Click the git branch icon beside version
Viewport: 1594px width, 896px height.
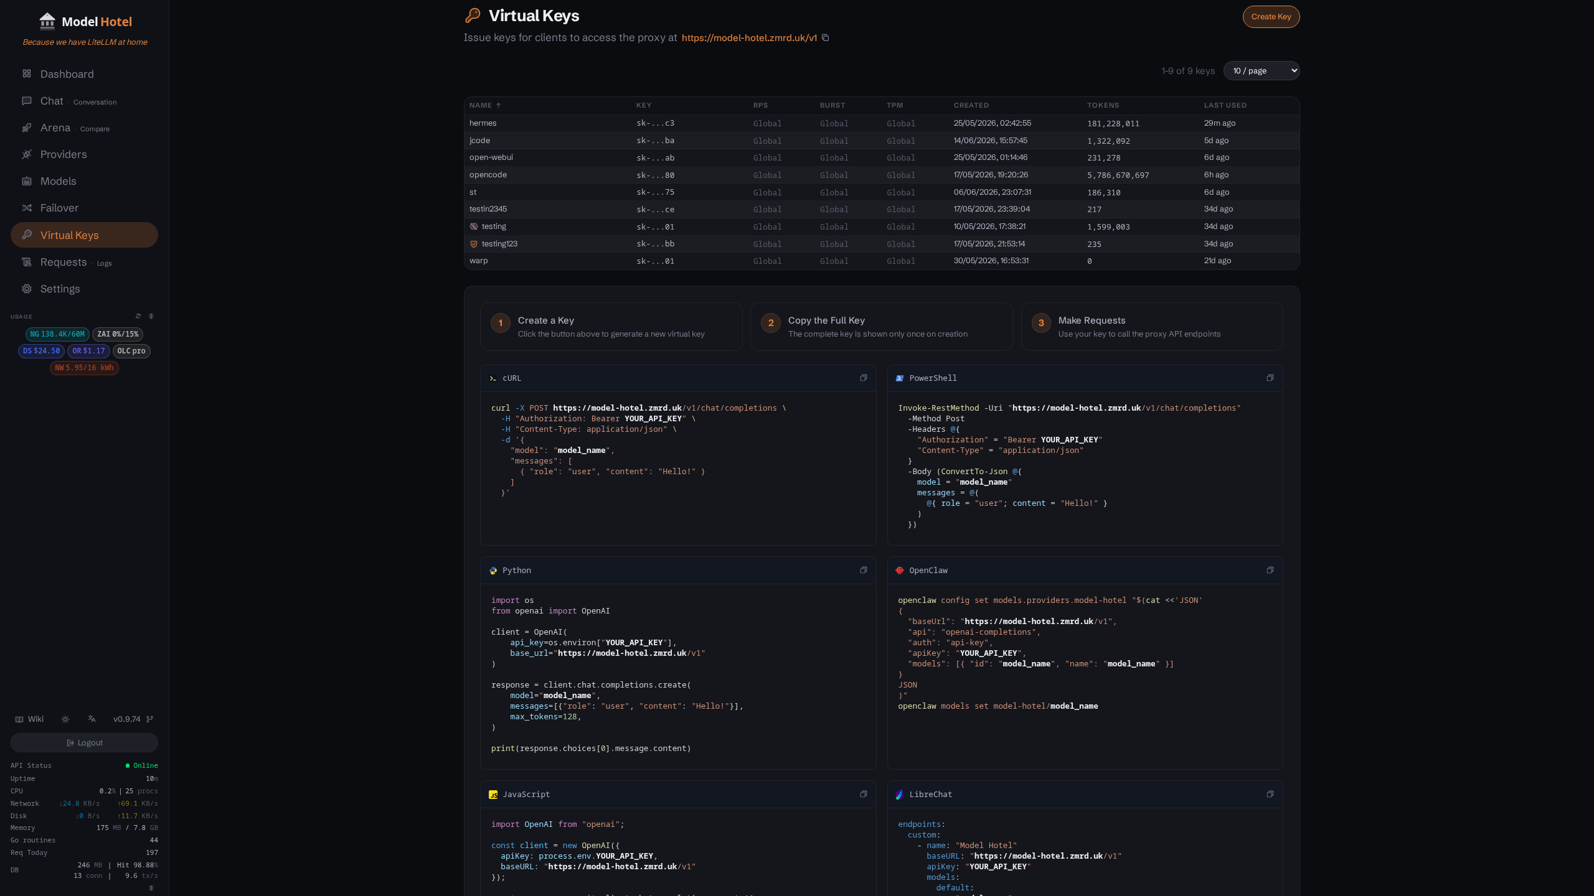tap(149, 719)
